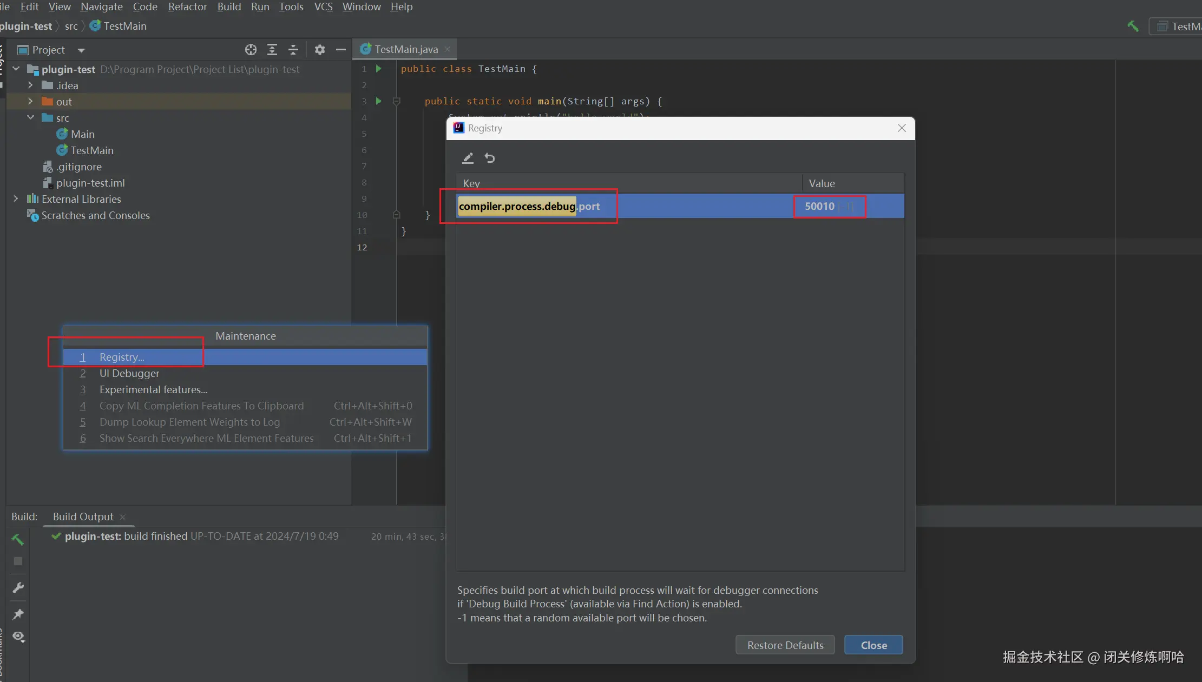Image resolution: width=1202 pixels, height=682 pixels.
Task: Open Project panel gear settings
Action: point(320,50)
